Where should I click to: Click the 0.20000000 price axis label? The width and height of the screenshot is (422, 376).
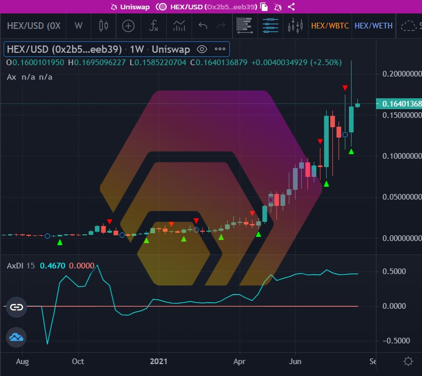(x=402, y=74)
